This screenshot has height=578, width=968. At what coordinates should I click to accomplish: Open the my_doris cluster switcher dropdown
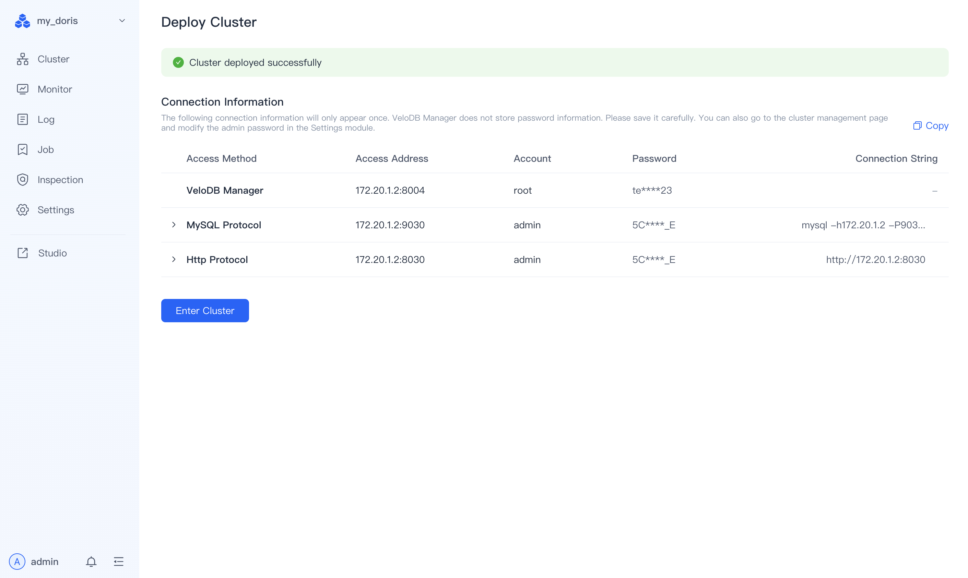coord(122,21)
